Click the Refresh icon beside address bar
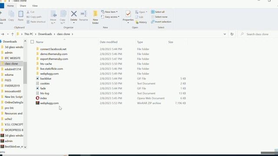 coord(232,34)
